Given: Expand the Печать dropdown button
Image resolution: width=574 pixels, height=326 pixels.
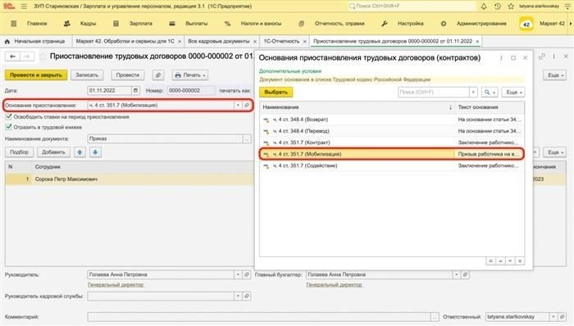Looking at the screenshot, I should (x=190, y=75).
